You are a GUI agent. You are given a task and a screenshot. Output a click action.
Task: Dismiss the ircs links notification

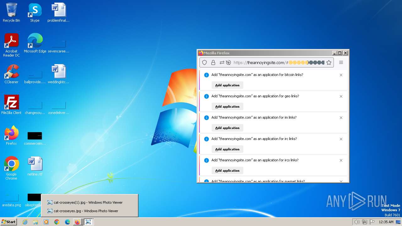pos(341,160)
